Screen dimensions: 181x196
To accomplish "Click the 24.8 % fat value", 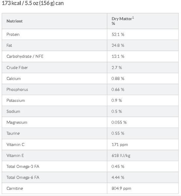I will 118,45.
